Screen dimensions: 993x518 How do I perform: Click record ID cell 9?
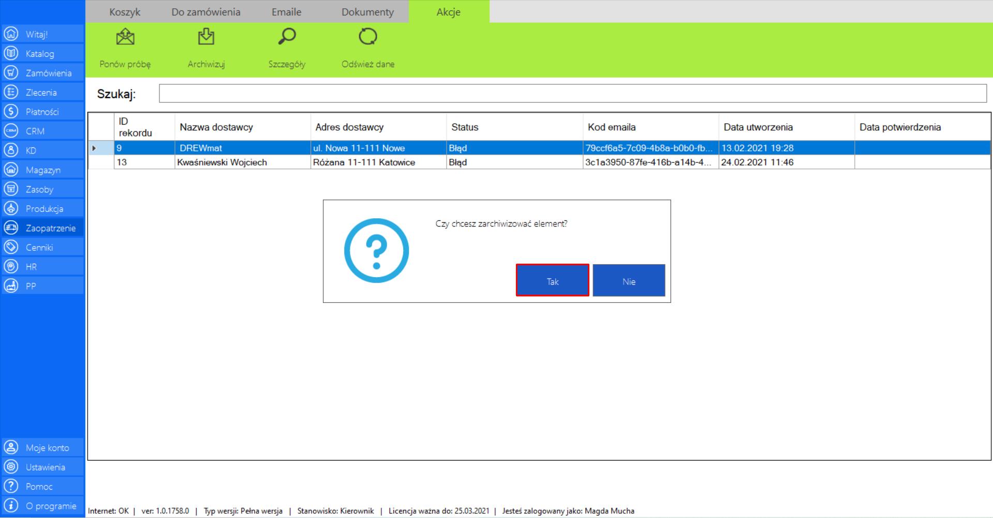144,148
